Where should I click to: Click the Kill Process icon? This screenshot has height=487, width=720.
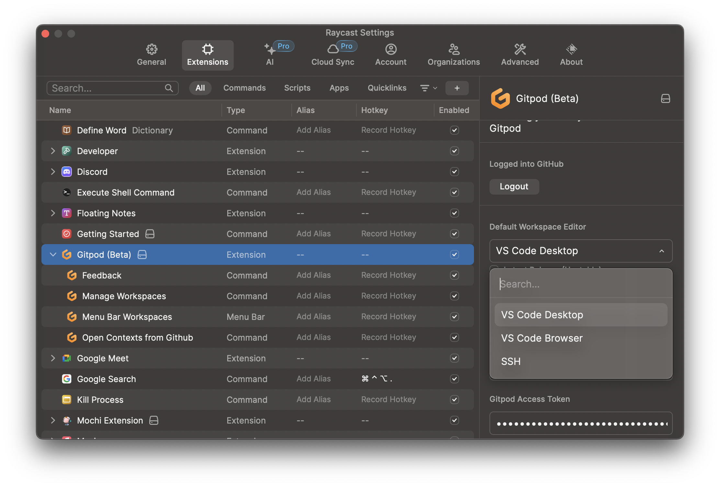[67, 400]
